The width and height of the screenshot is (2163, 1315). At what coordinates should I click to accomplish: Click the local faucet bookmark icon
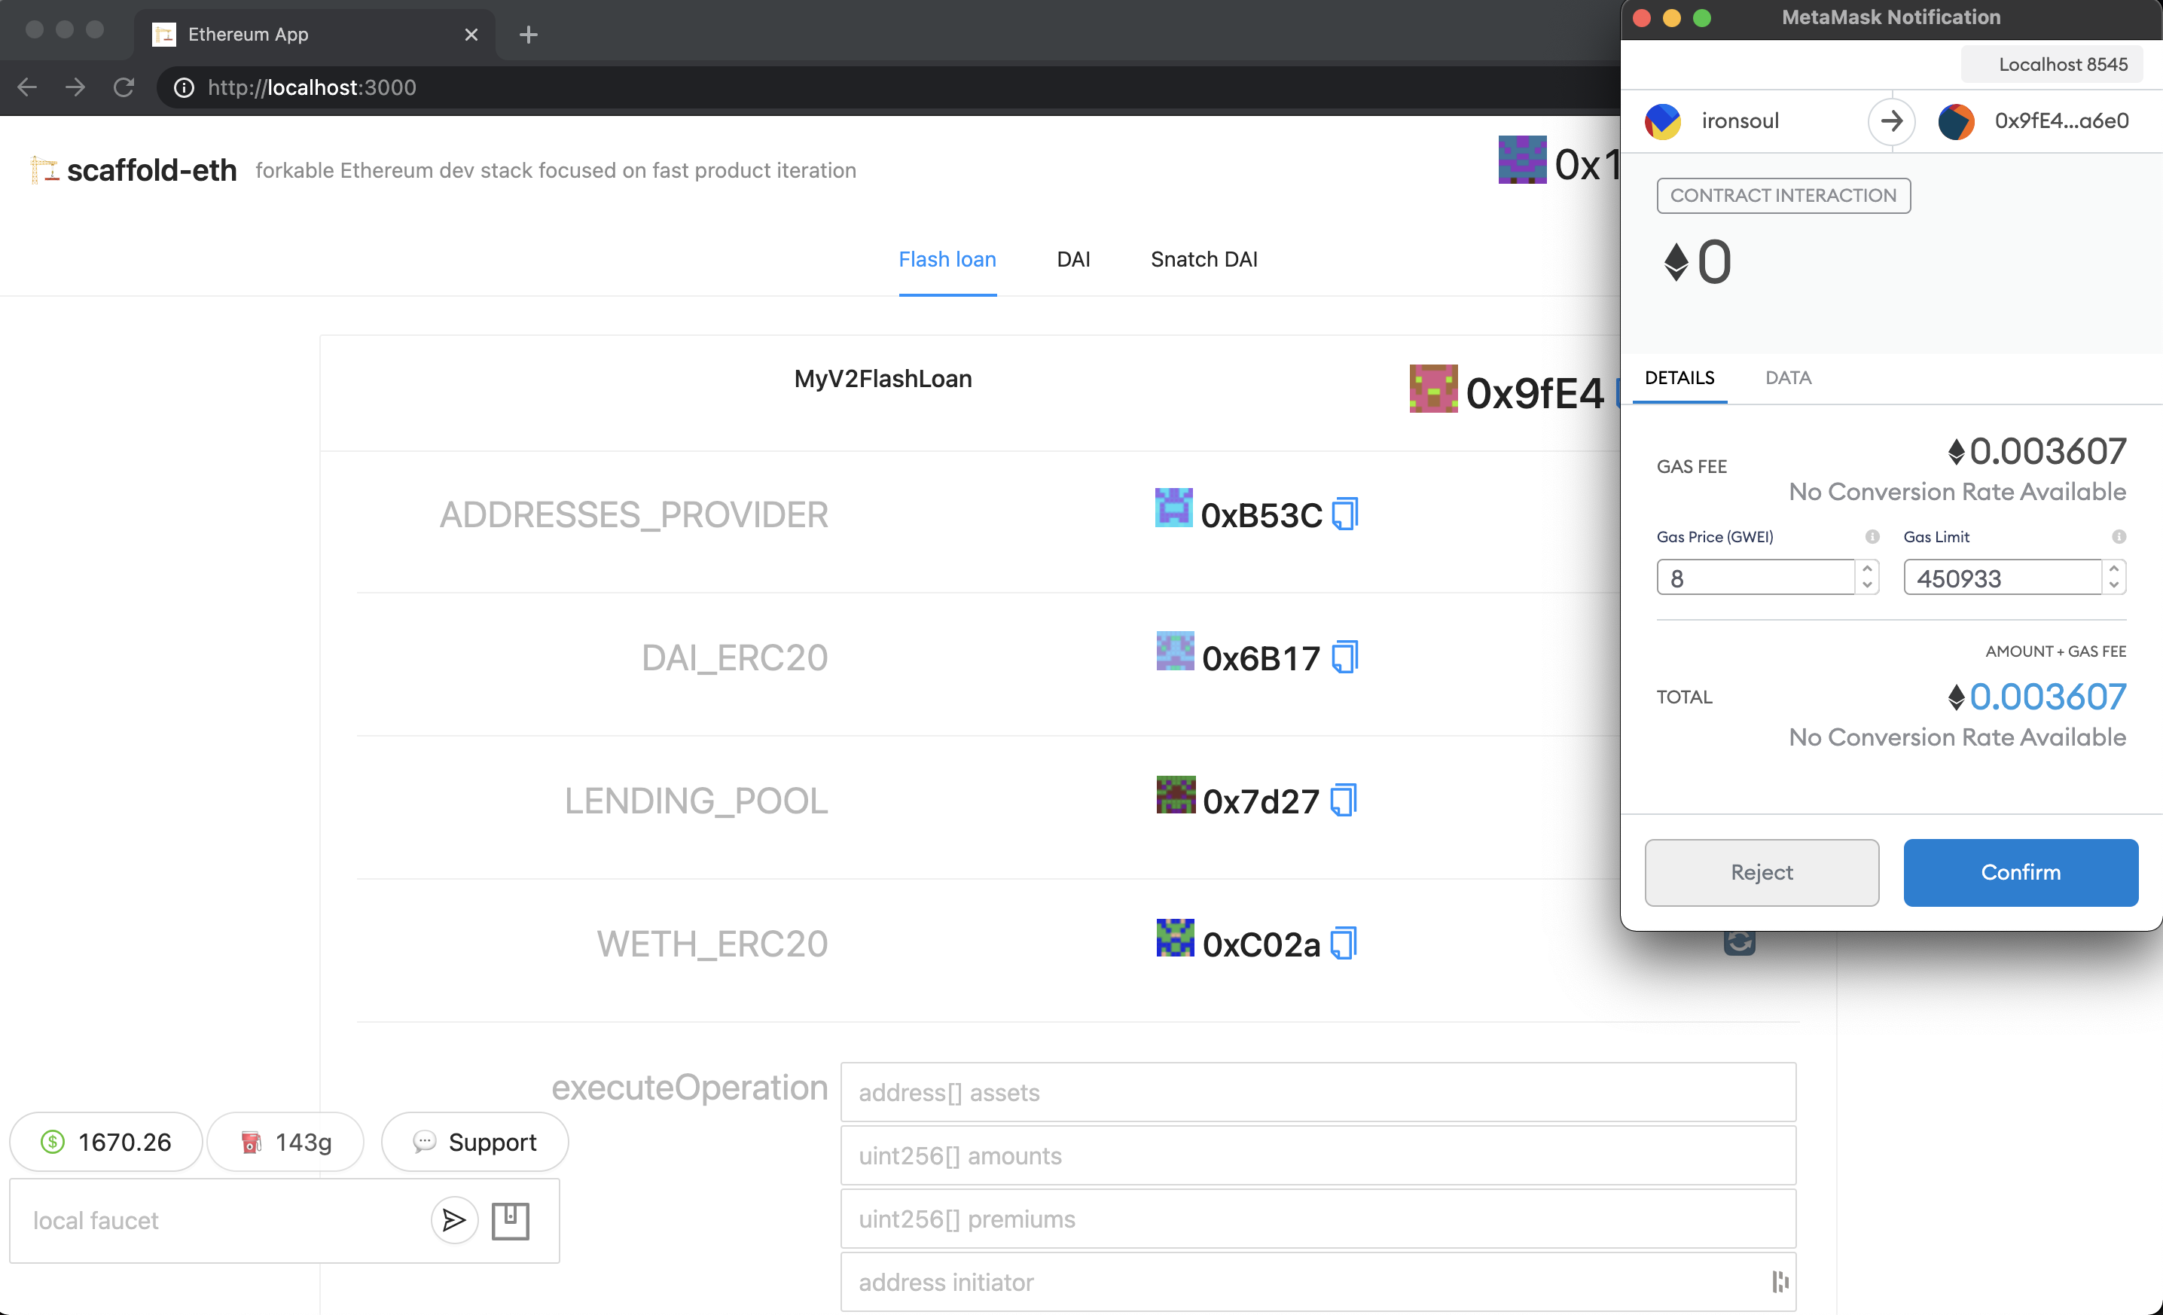510,1219
